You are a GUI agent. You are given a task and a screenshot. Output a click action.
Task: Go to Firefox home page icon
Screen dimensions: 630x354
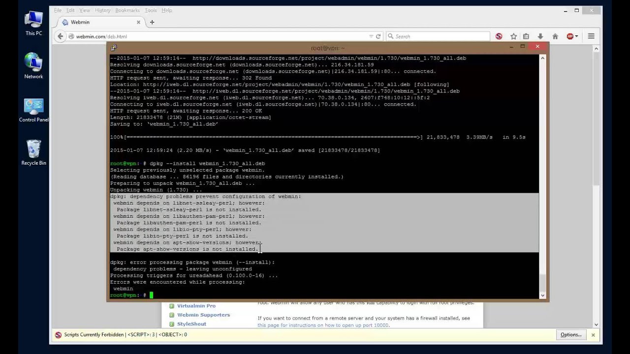pos(555,36)
